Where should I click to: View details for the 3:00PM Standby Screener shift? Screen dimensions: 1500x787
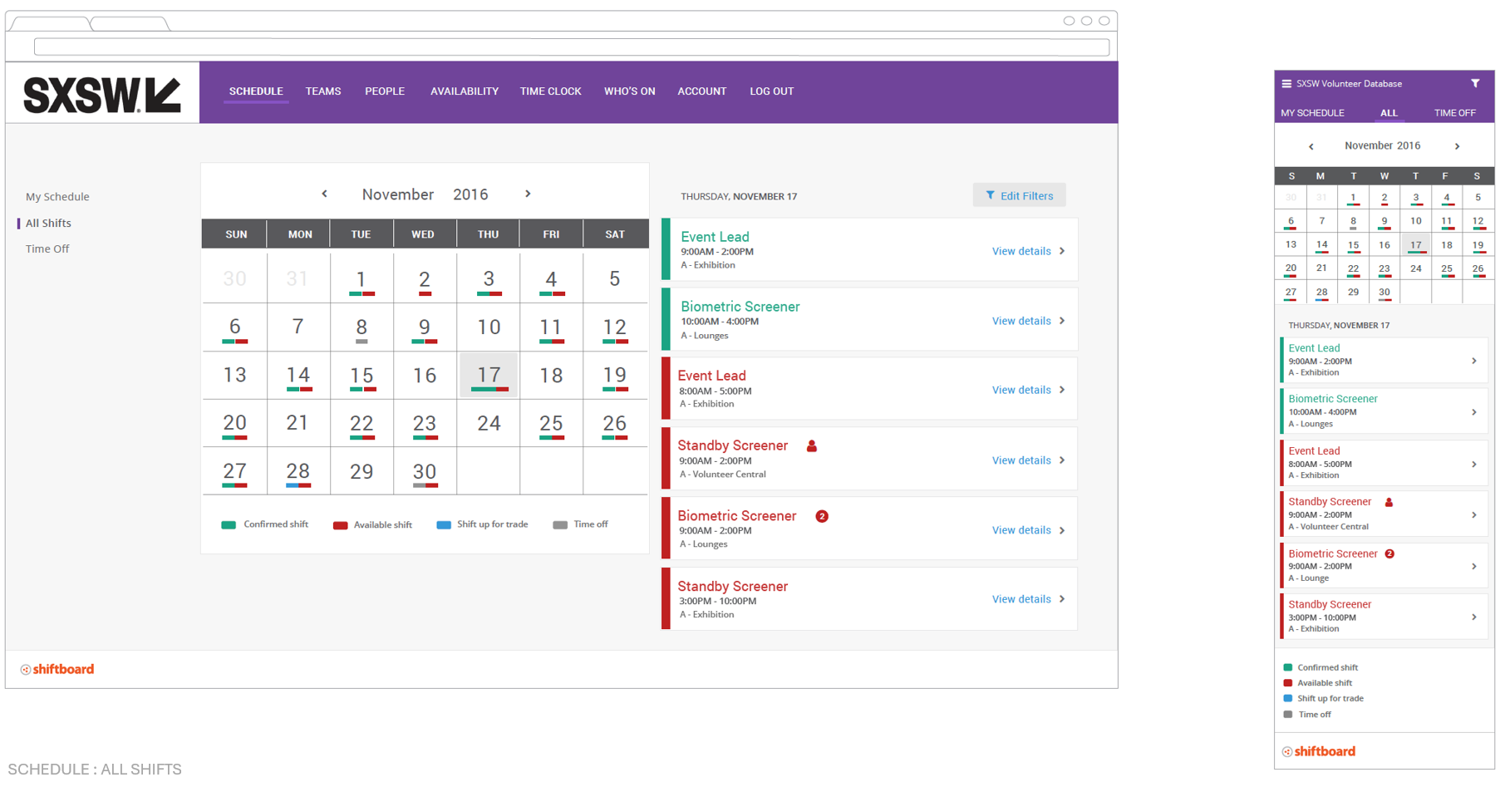(1028, 599)
